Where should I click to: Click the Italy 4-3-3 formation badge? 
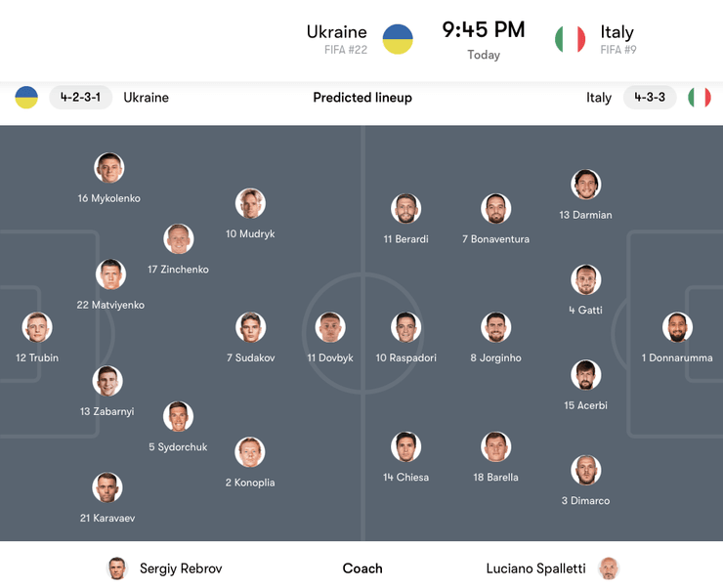pyautogui.click(x=650, y=98)
